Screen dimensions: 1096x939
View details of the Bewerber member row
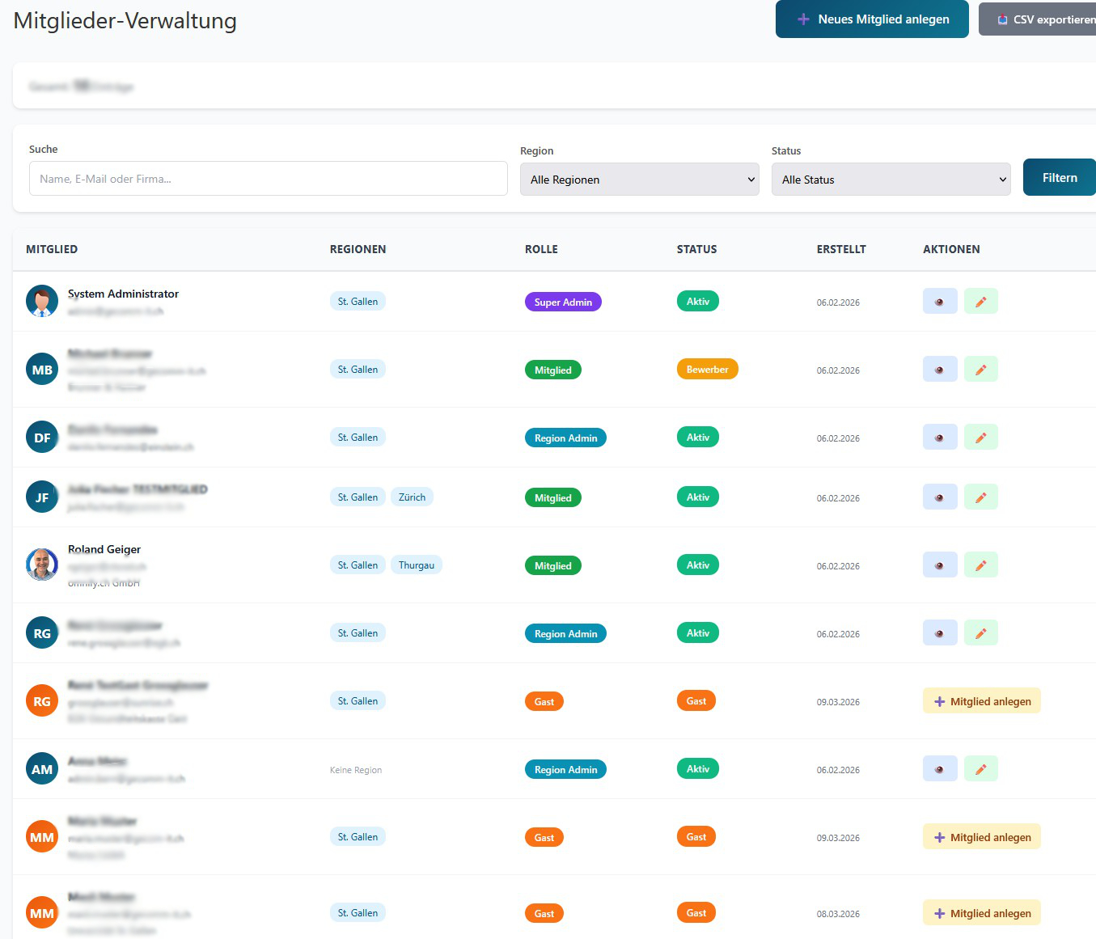939,370
